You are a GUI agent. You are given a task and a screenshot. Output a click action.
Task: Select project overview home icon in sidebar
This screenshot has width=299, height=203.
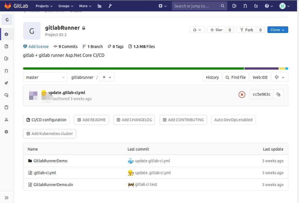(x=6, y=34)
